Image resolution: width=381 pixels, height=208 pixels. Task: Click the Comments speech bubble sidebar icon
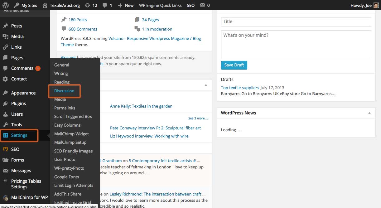(5, 68)
